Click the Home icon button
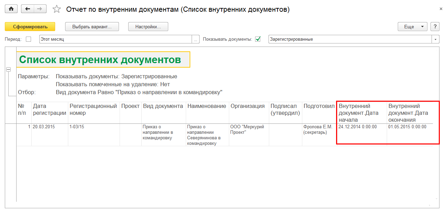The width and height of the screenshot is (445, 210). pos(11,9)
